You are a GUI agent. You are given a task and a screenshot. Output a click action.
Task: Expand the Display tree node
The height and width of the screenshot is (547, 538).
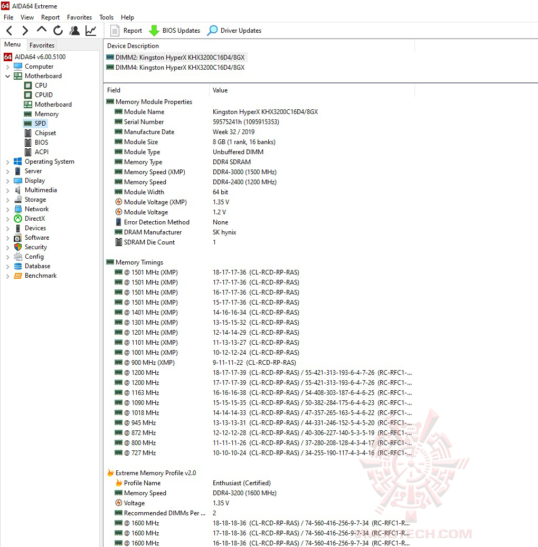(x=8, y=181)
